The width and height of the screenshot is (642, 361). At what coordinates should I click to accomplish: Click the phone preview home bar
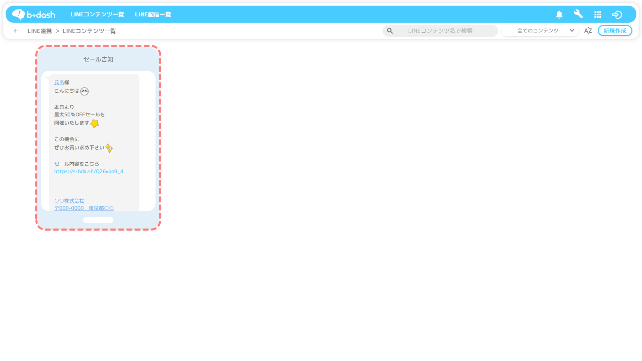click(x=98, y=220)
